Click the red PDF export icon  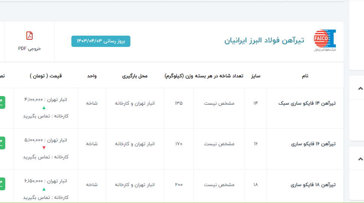click(29, 36)
